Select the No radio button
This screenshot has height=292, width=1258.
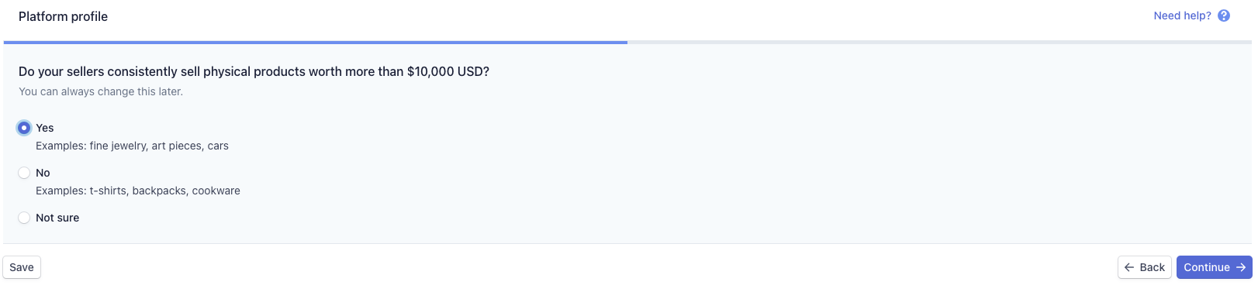pyautogui.click(x=24, y=173)
